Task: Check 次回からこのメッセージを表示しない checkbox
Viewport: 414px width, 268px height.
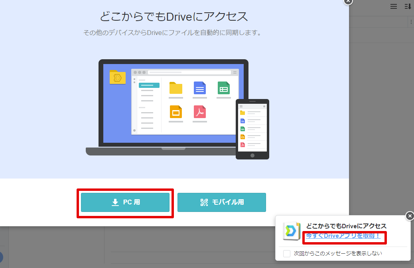Action: (287, 254)
